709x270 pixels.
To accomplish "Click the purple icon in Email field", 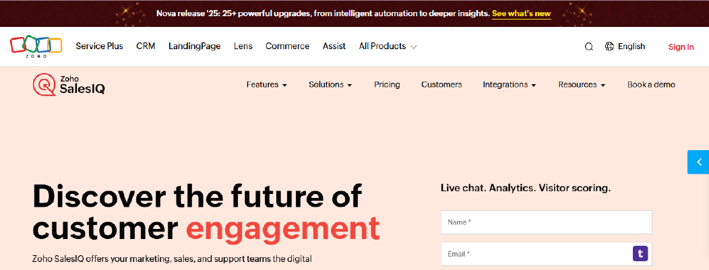I will point(640,254).
